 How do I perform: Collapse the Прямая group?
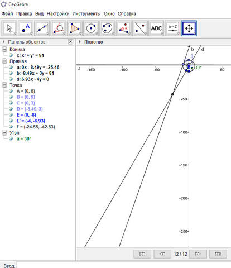pos(4,61)
